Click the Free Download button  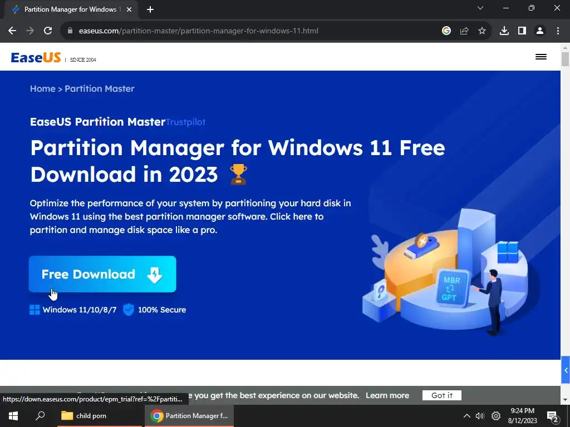[102, 274]
